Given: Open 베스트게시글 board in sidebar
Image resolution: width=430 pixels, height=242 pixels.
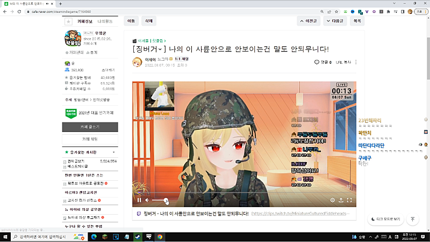Looking at the screenshot, I should [77, 166].
